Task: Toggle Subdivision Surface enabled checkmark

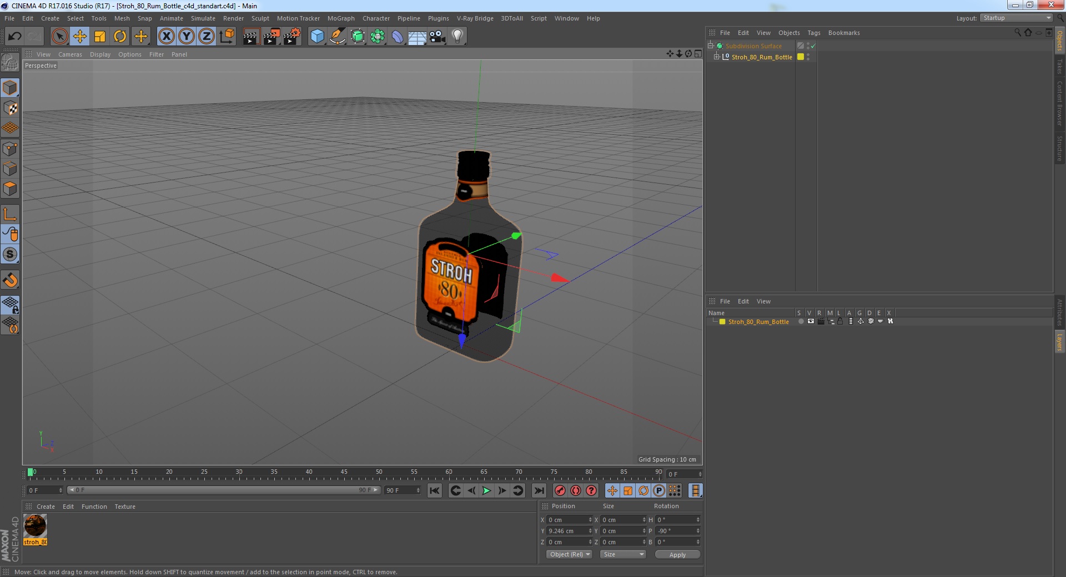Action: tap(813, 46)
